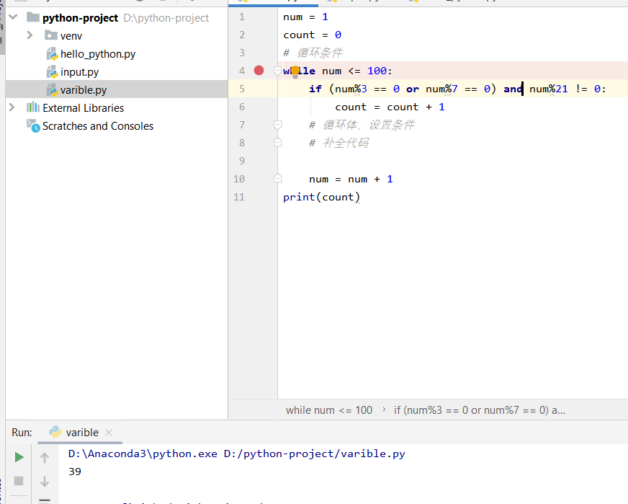The width and height of the screenshot is (628, 504).
Task: Click line number 1 in gutter
Action: [241, 17]
